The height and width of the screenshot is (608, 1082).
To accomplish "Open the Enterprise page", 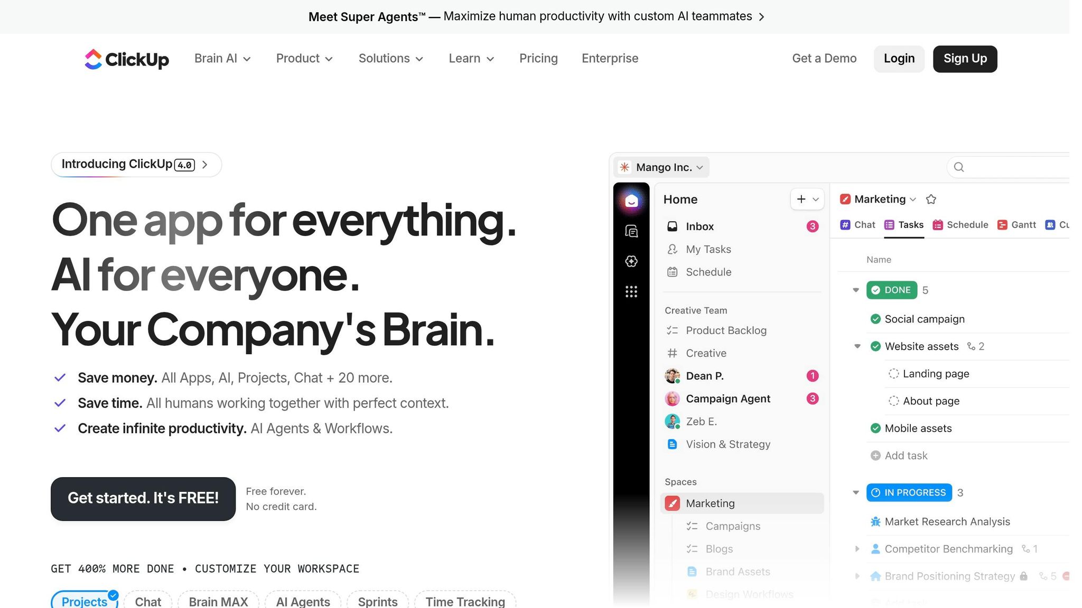I will pyautogui.click(x=610, y=59).
